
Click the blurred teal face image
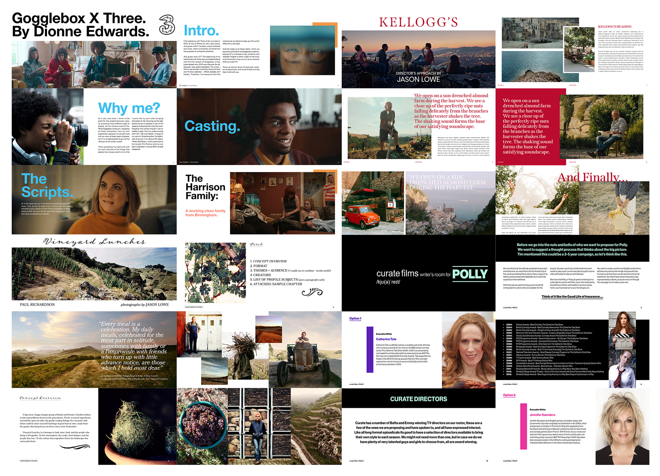(302, 50)
